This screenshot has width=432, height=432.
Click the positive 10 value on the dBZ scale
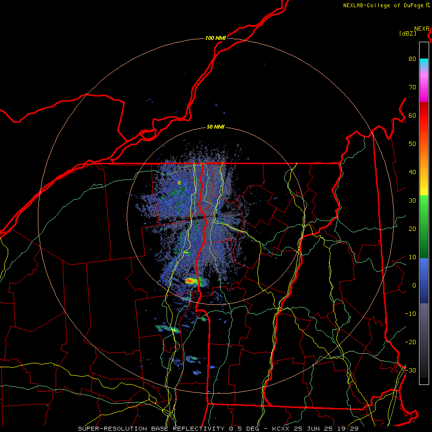[x=412, y=257]
